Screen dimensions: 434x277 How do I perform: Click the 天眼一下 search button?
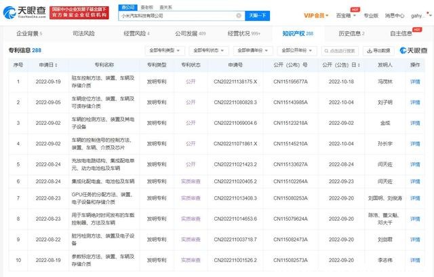(x=258, y=16)
